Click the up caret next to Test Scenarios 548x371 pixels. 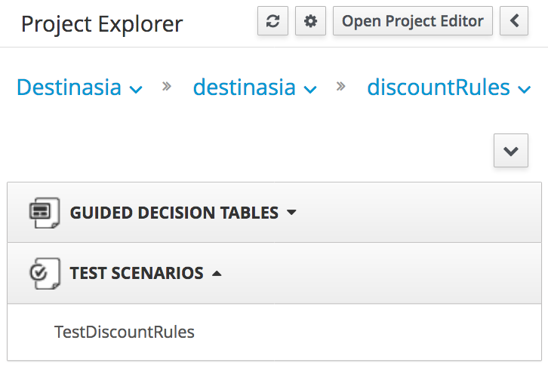coord(217,274)
